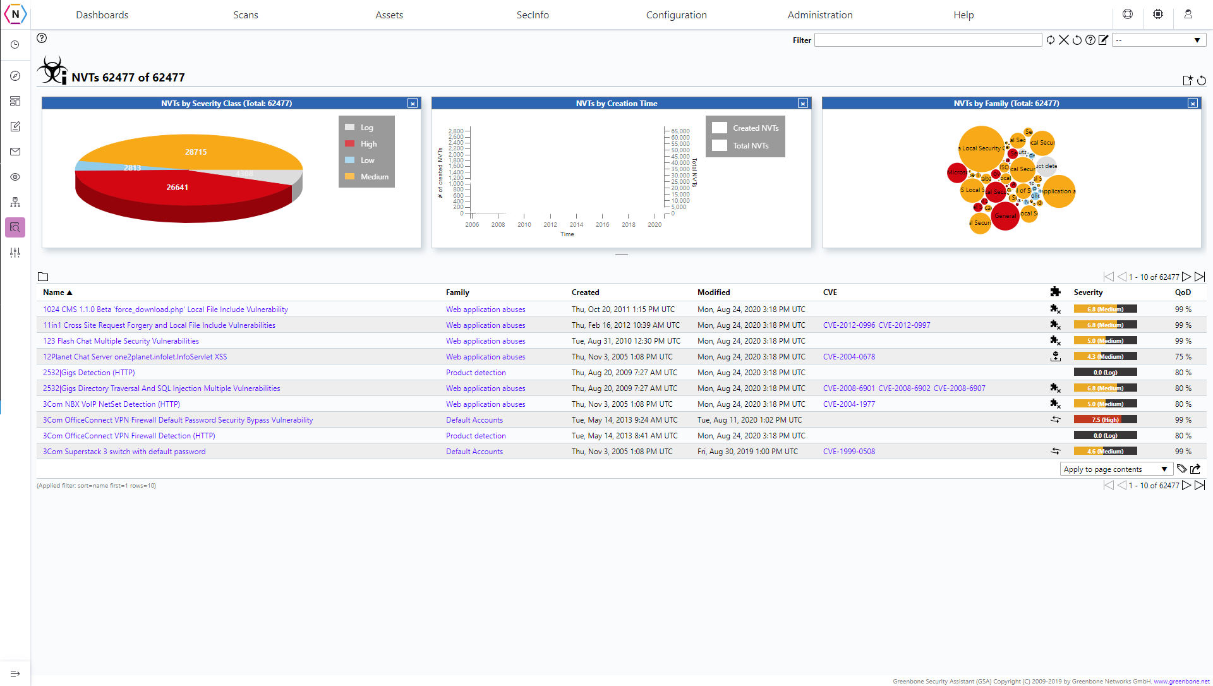Open the eye sidebar icon
The image size is (1213, 686).
point(15,177)
